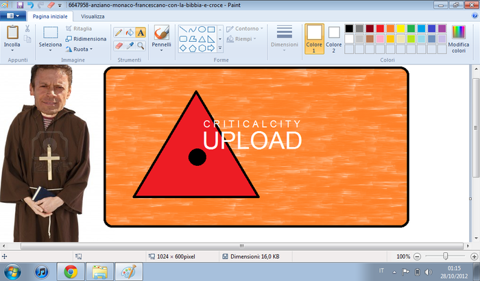The image size is (480, 281).
Task: Choose the Pentagon shape
Action: coord(192,48)
